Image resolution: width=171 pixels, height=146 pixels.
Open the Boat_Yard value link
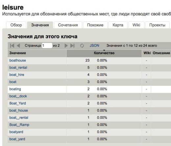18,103
